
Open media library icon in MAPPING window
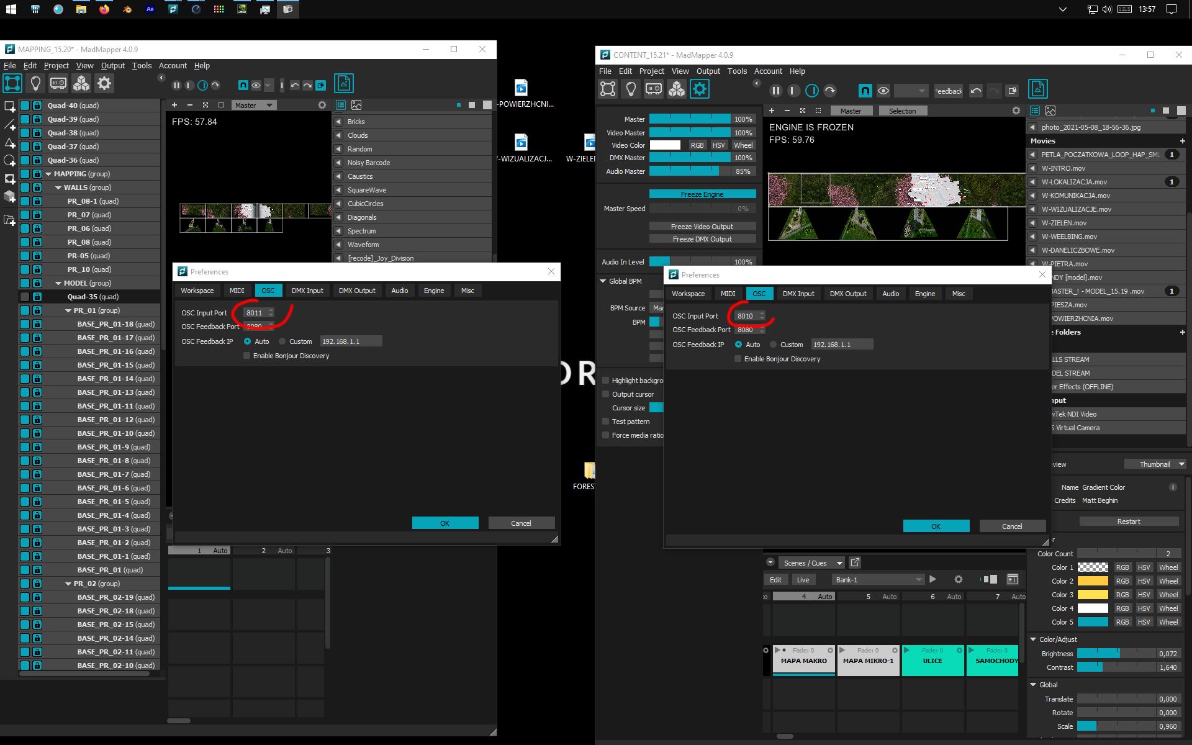(344, 83)
